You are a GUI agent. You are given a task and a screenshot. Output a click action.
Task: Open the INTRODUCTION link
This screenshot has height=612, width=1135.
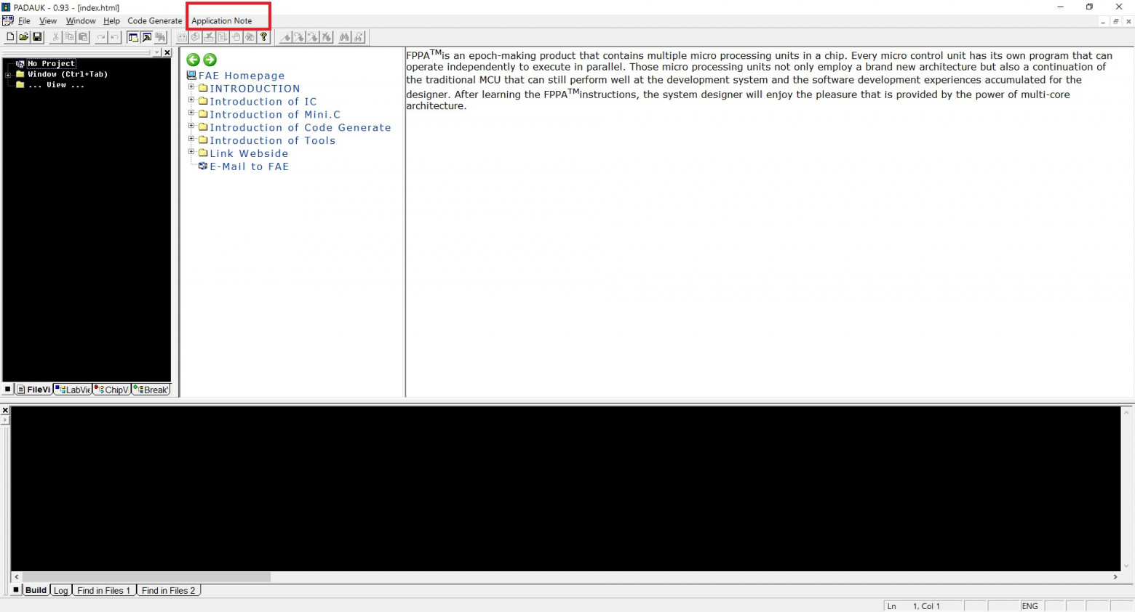point(255,89)
